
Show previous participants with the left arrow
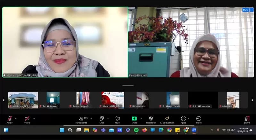[x=4, y=100]
